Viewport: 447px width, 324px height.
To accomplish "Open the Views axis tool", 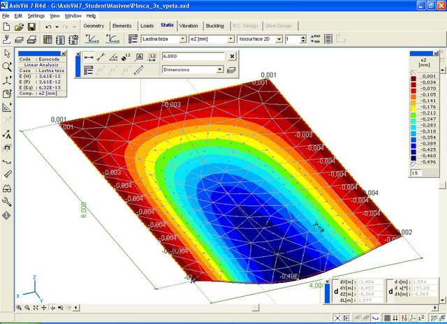I will [x=7, y=80].
